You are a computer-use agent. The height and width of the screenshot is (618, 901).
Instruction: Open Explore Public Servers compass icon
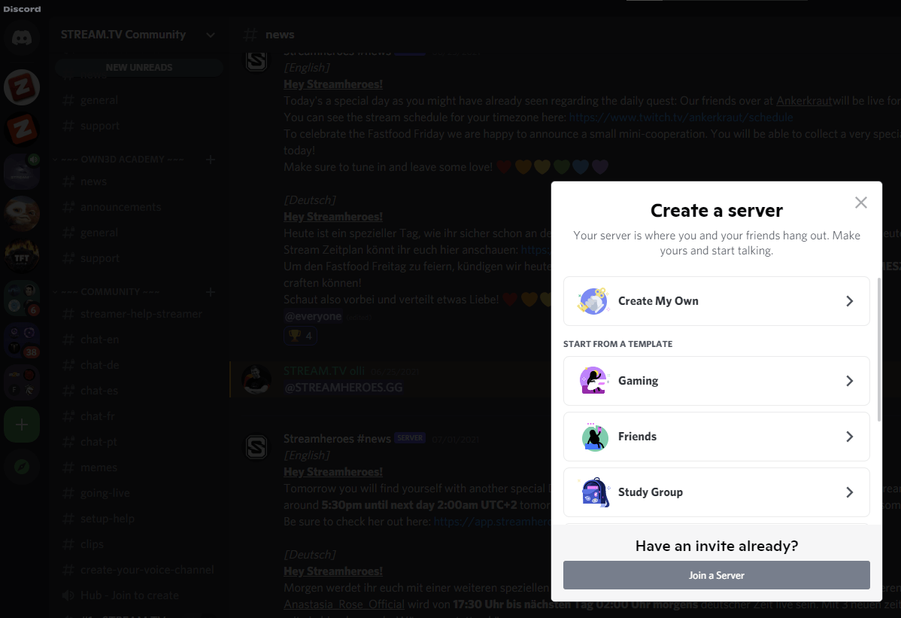point(22,467)
